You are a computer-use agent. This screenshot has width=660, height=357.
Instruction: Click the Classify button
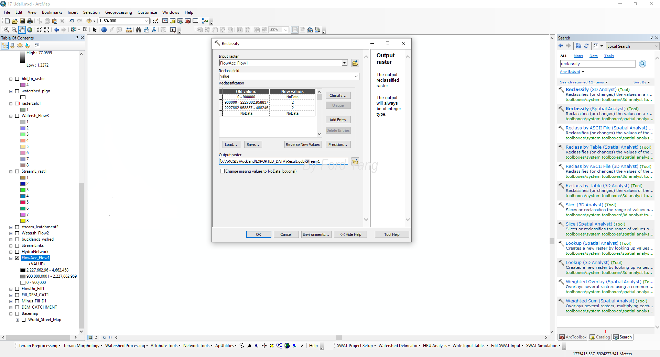pos(338,95)
